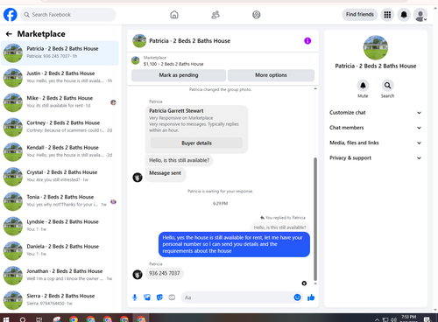Click the chat messages vertical scrollbar
This screenshot has height=322, width=438.
coord(315,219)
